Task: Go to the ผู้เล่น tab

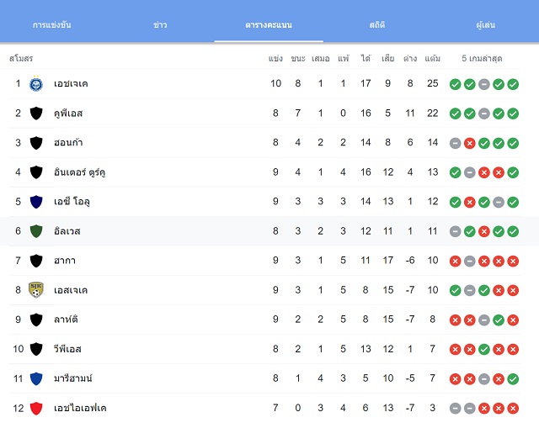Action: (x=486, y=24)
